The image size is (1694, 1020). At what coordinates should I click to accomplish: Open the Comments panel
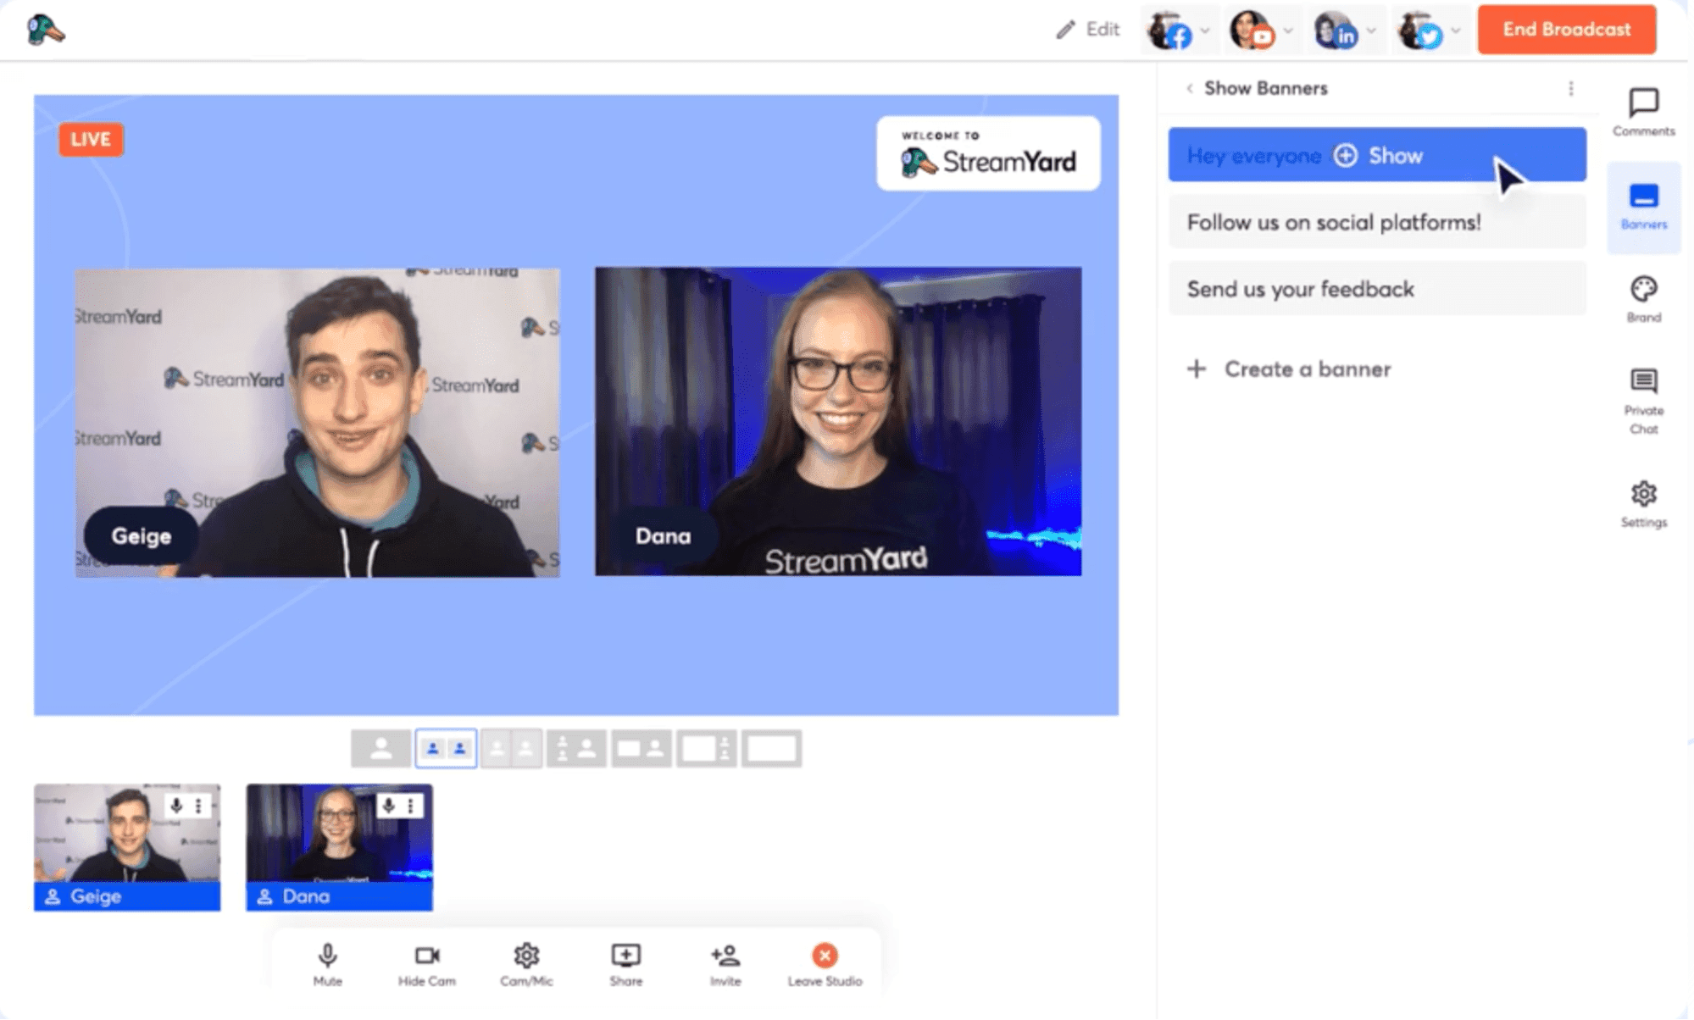1643,112
